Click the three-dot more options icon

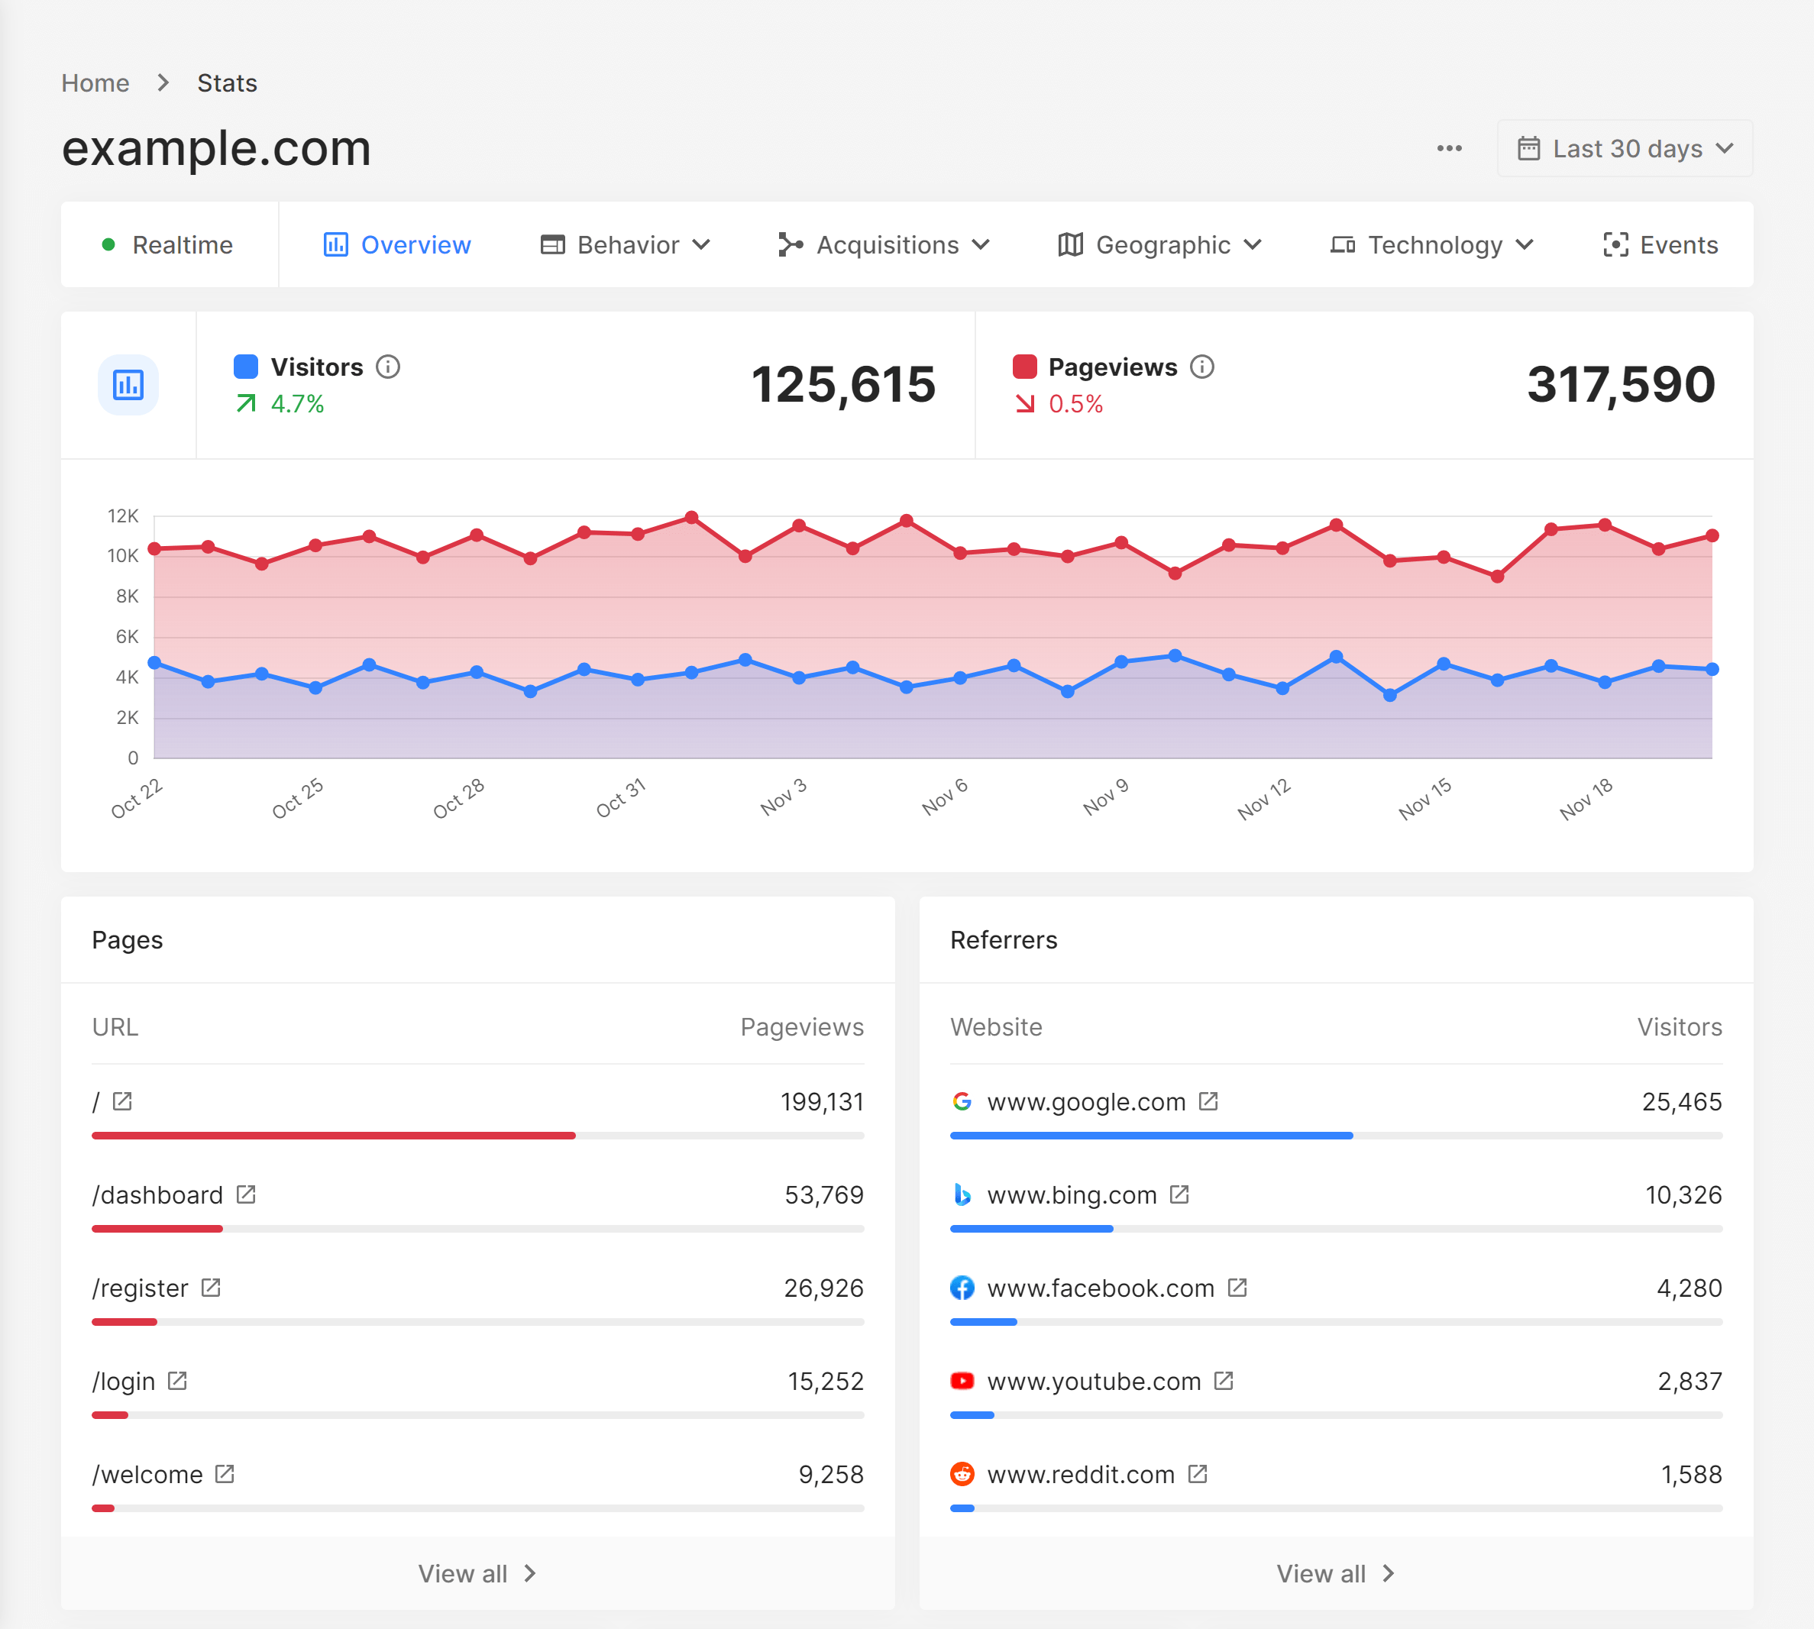pos(1449,149)
